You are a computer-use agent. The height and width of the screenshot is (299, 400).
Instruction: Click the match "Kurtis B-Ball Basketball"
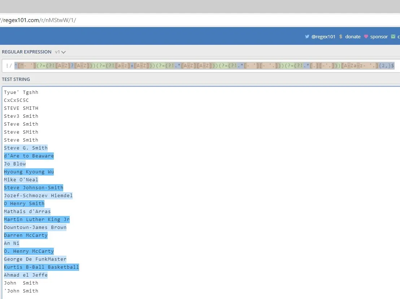[x=41, y=267]
